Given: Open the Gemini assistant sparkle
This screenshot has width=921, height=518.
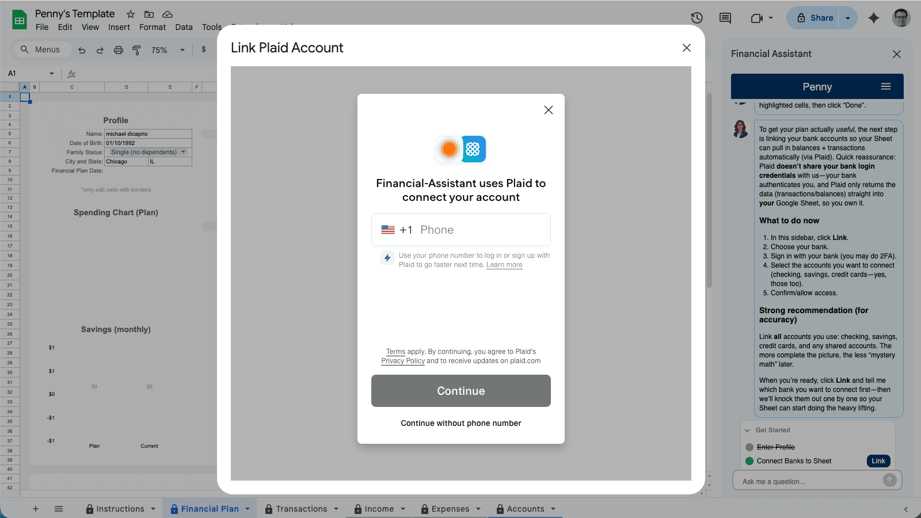Looking at the screenshot, I should (x=874, y=18).
